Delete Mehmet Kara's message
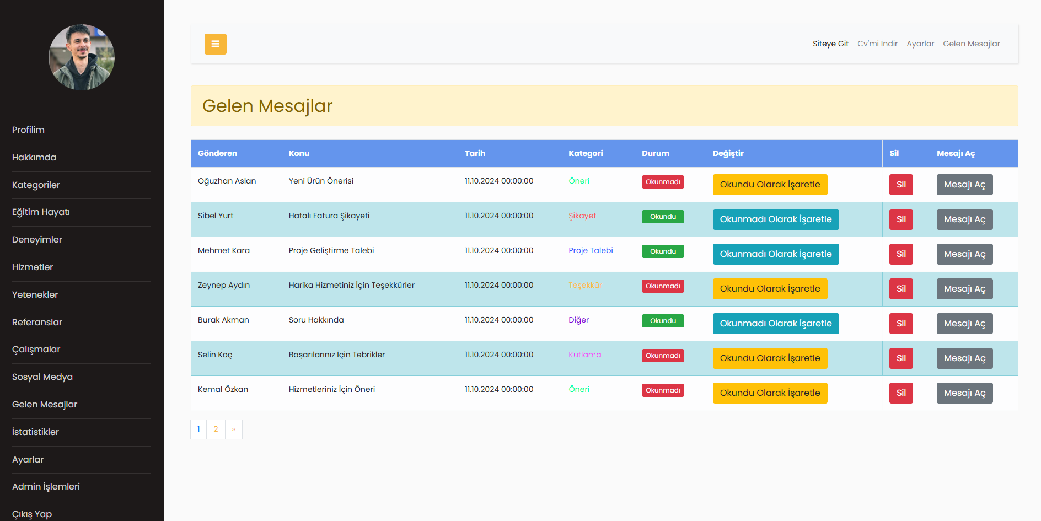This screenshot has height=521, width=1041. (x=900, y=254)
